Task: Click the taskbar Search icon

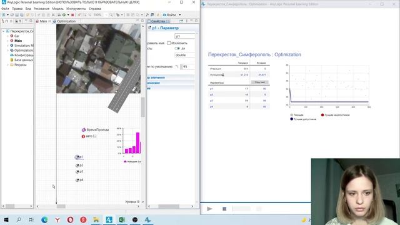Action: pyautogui.click(x=19, y=219)
